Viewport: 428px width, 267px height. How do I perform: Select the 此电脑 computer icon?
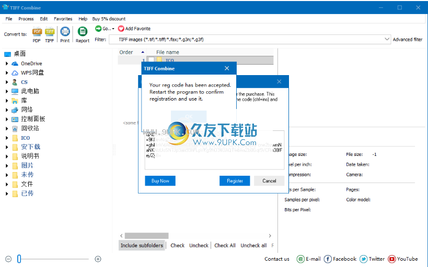[15, 91]
